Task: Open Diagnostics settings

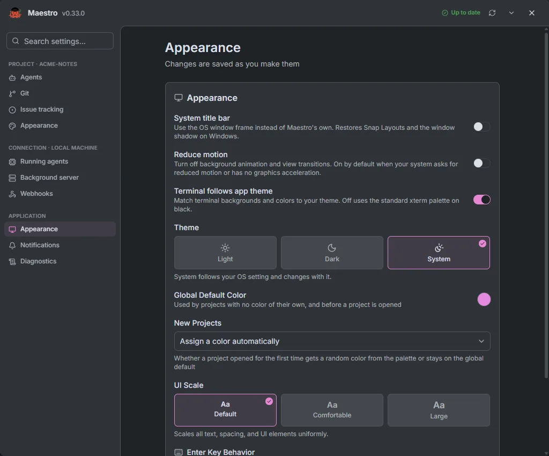Action: click(60, 261)
